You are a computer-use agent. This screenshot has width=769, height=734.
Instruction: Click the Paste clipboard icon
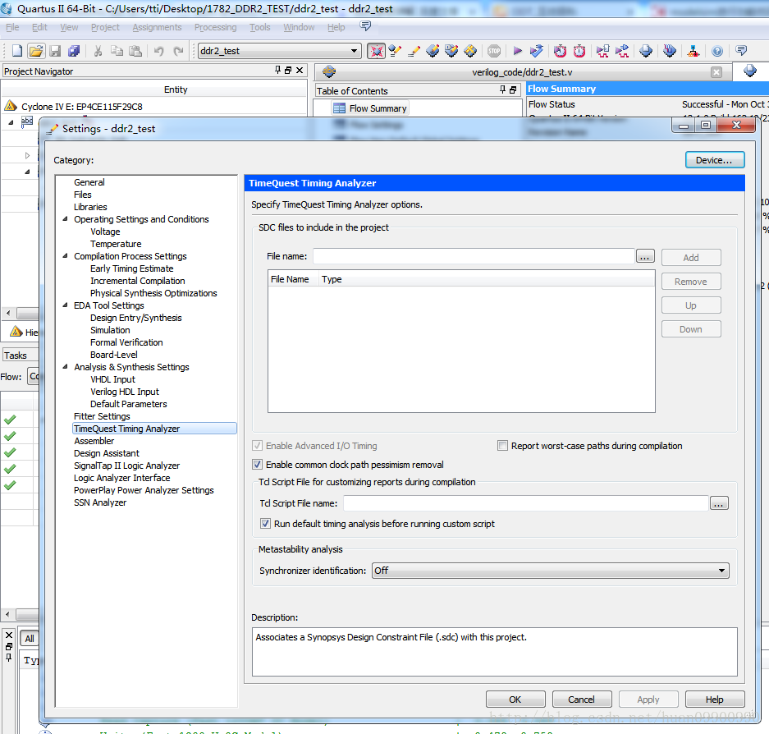click(x=135, y=51)
